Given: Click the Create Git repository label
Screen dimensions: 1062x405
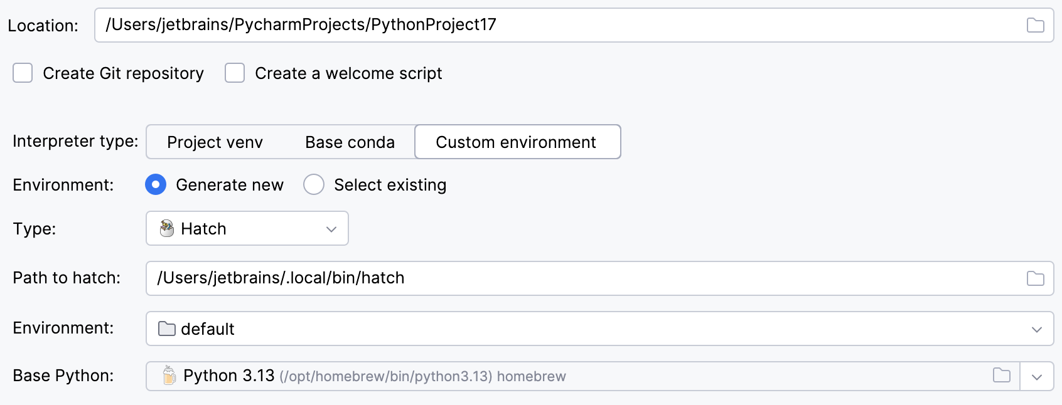Looking at the screenshot, I should tap(123, 73).
